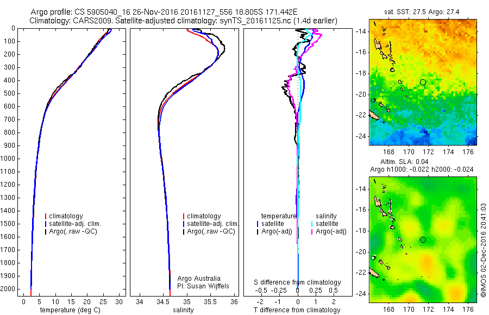
Task: Click the Argo Australia text
Action: tap(199, 278)
